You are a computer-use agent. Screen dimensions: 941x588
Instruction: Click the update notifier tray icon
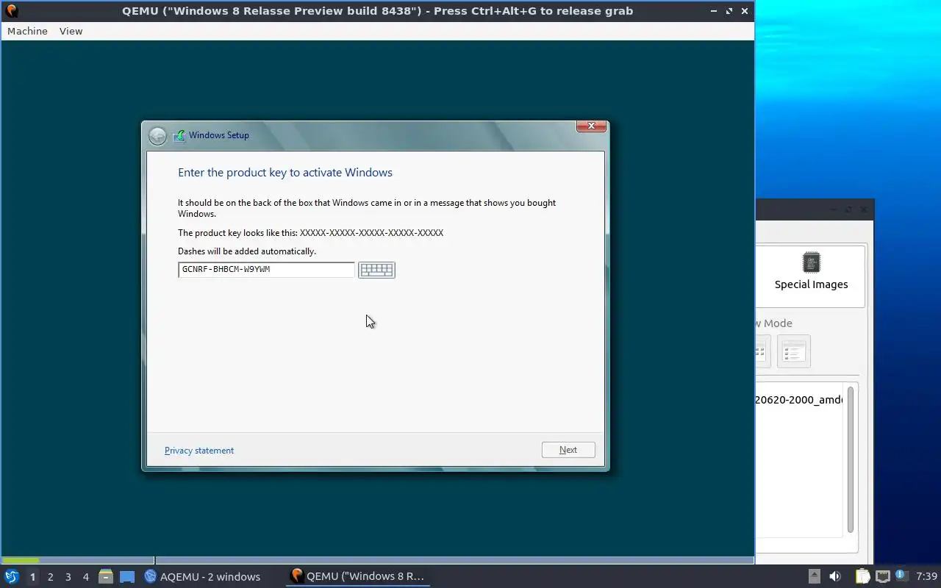pyautogui.click(x=901, y=576)
